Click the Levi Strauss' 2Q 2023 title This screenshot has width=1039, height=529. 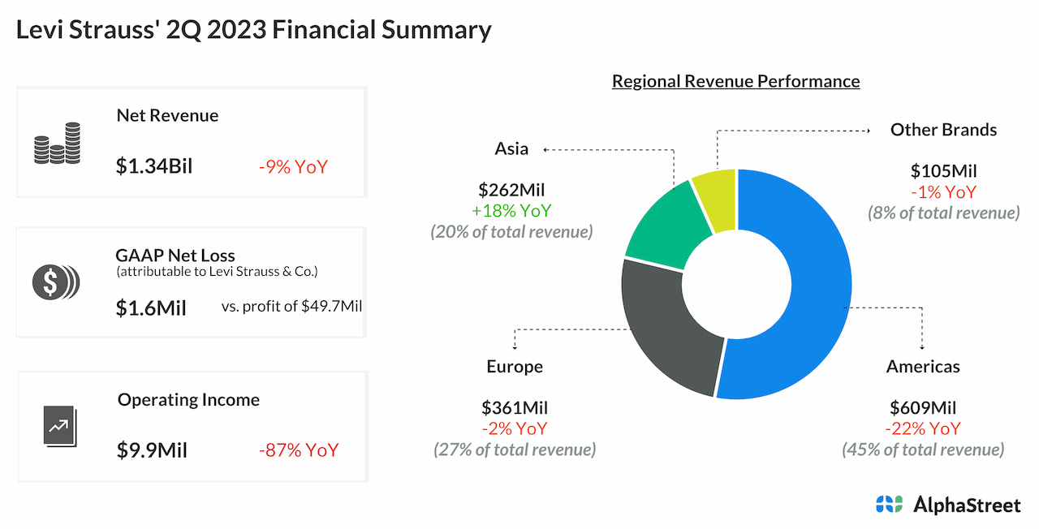(x=252, y=29)
